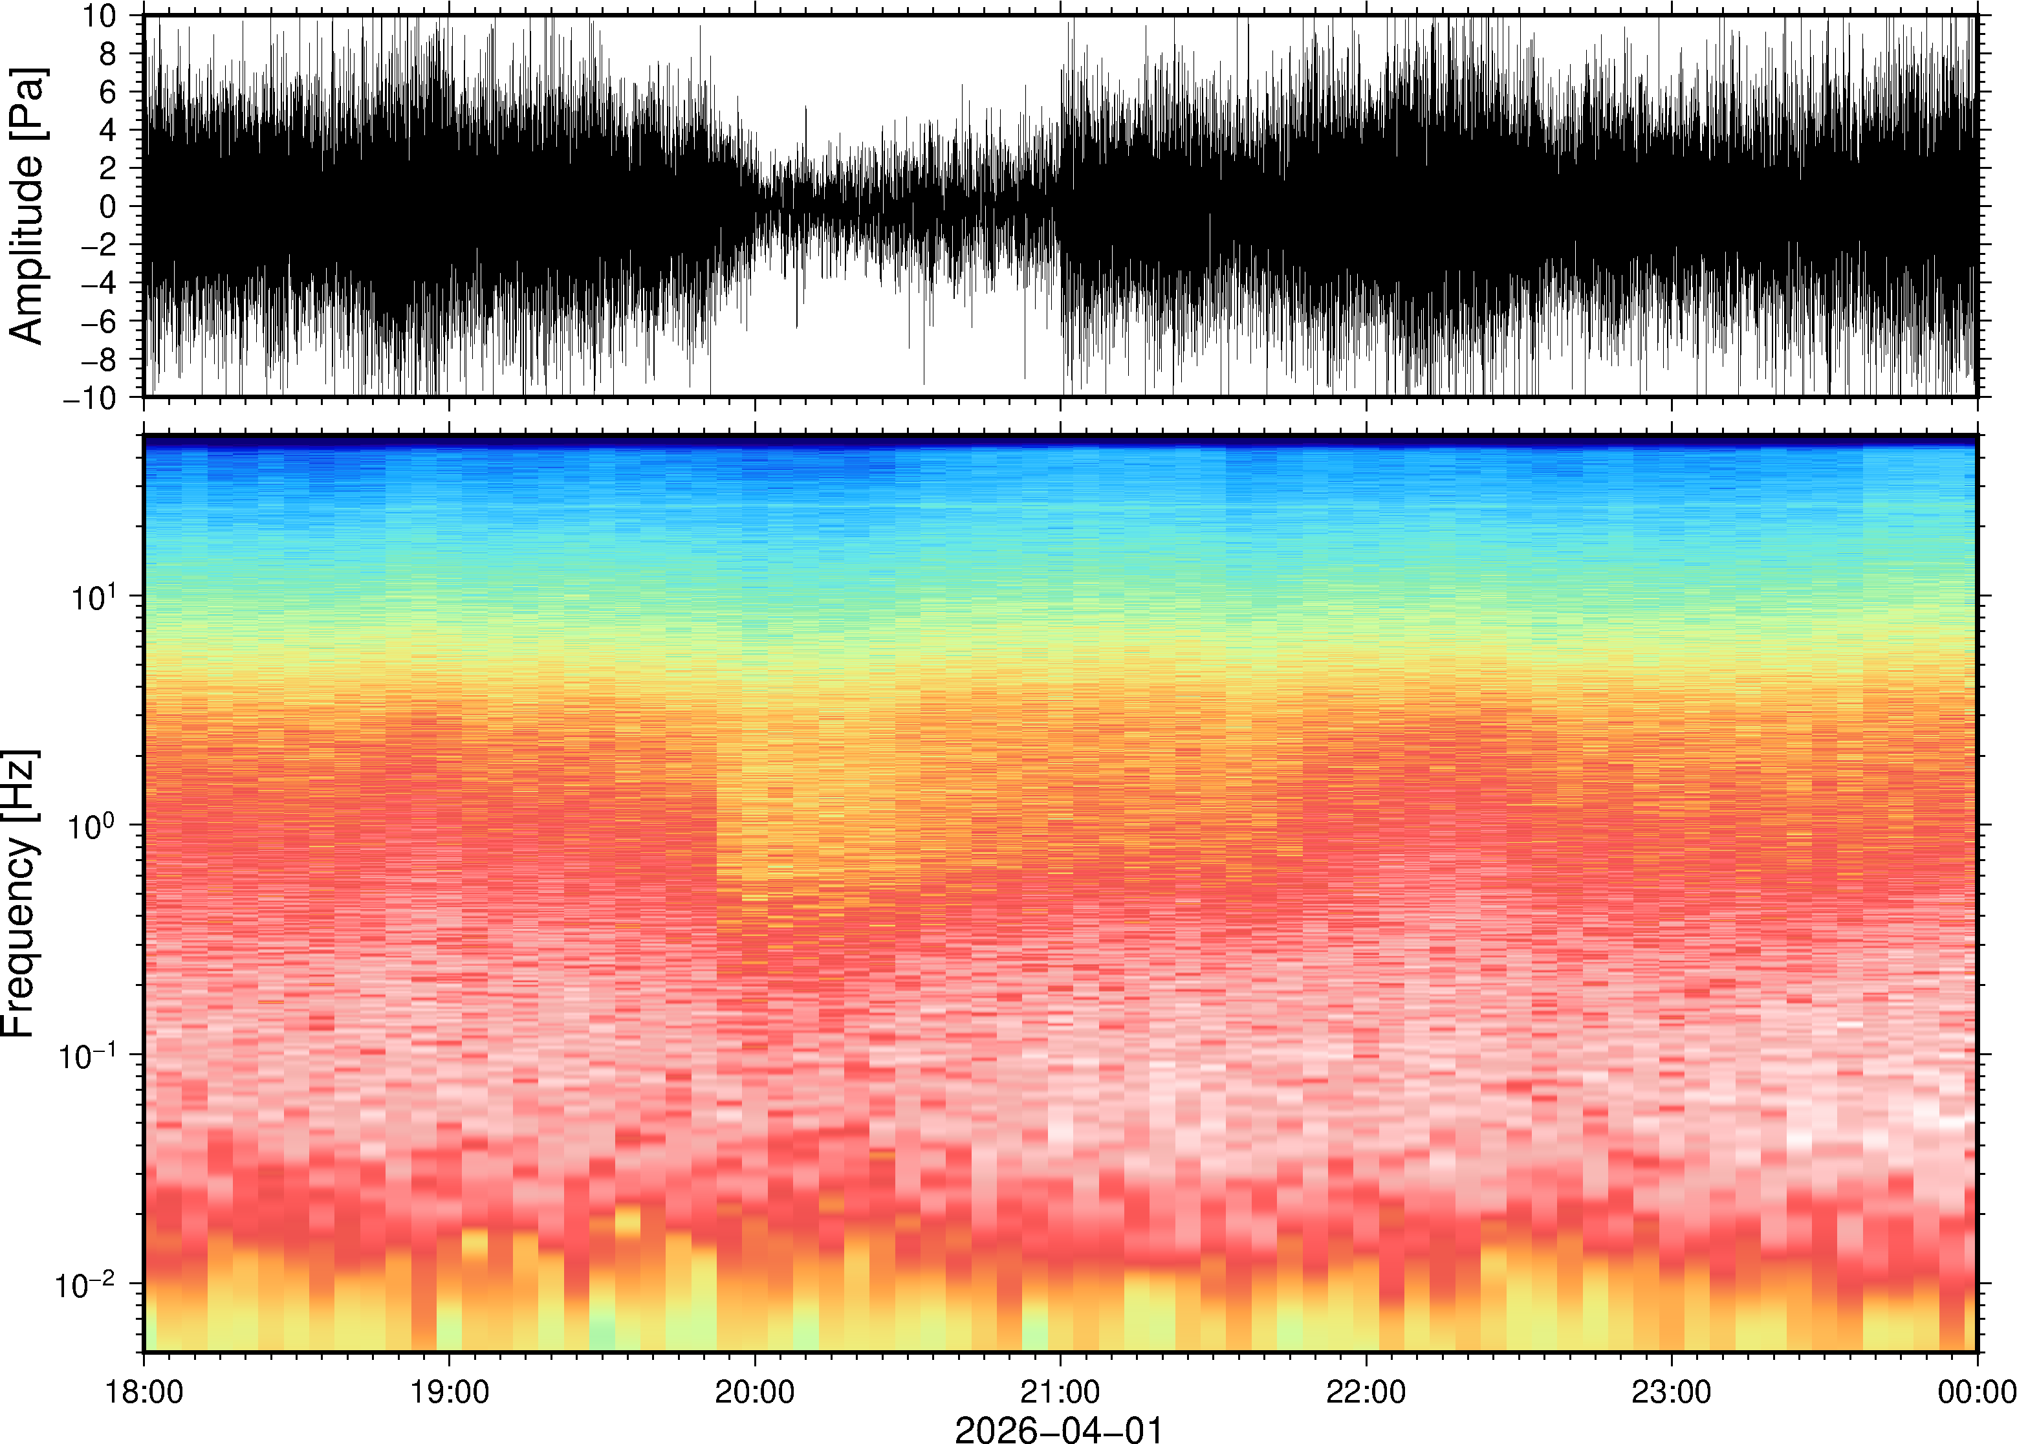
Task: Click the 10¹ frequency tick label
Action: click(93, 596)
